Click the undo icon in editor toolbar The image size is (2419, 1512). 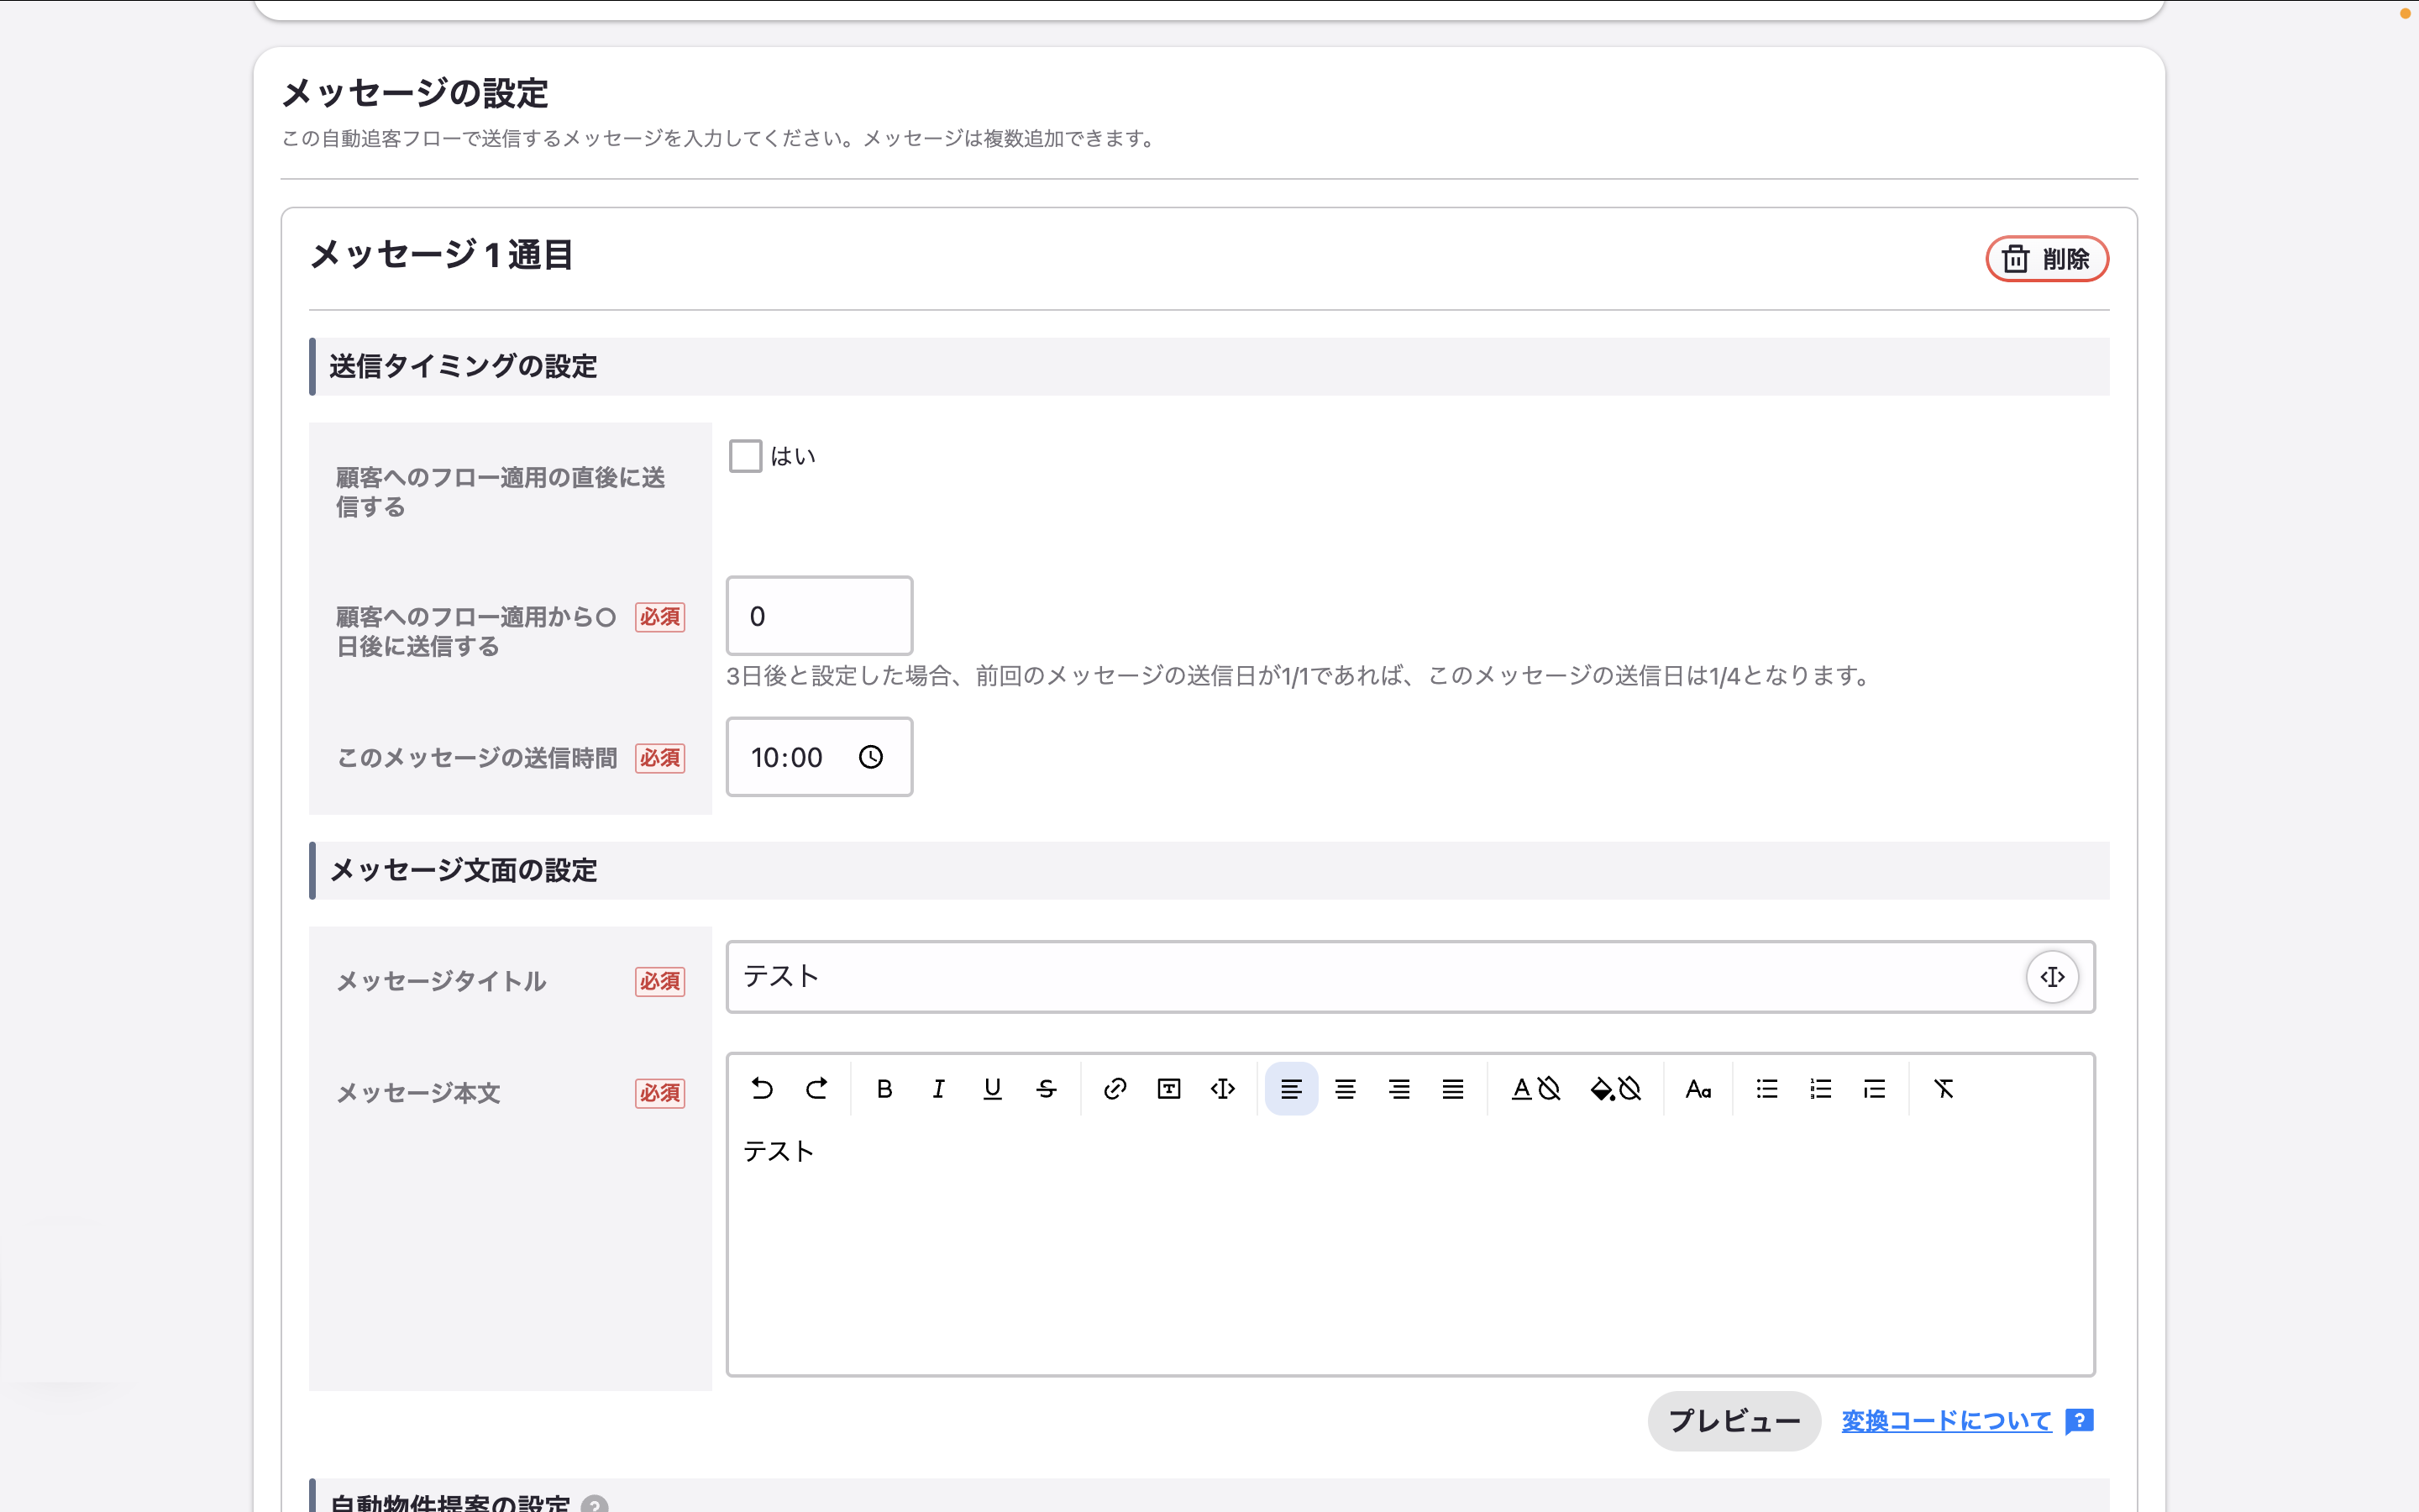point(762,1089)
